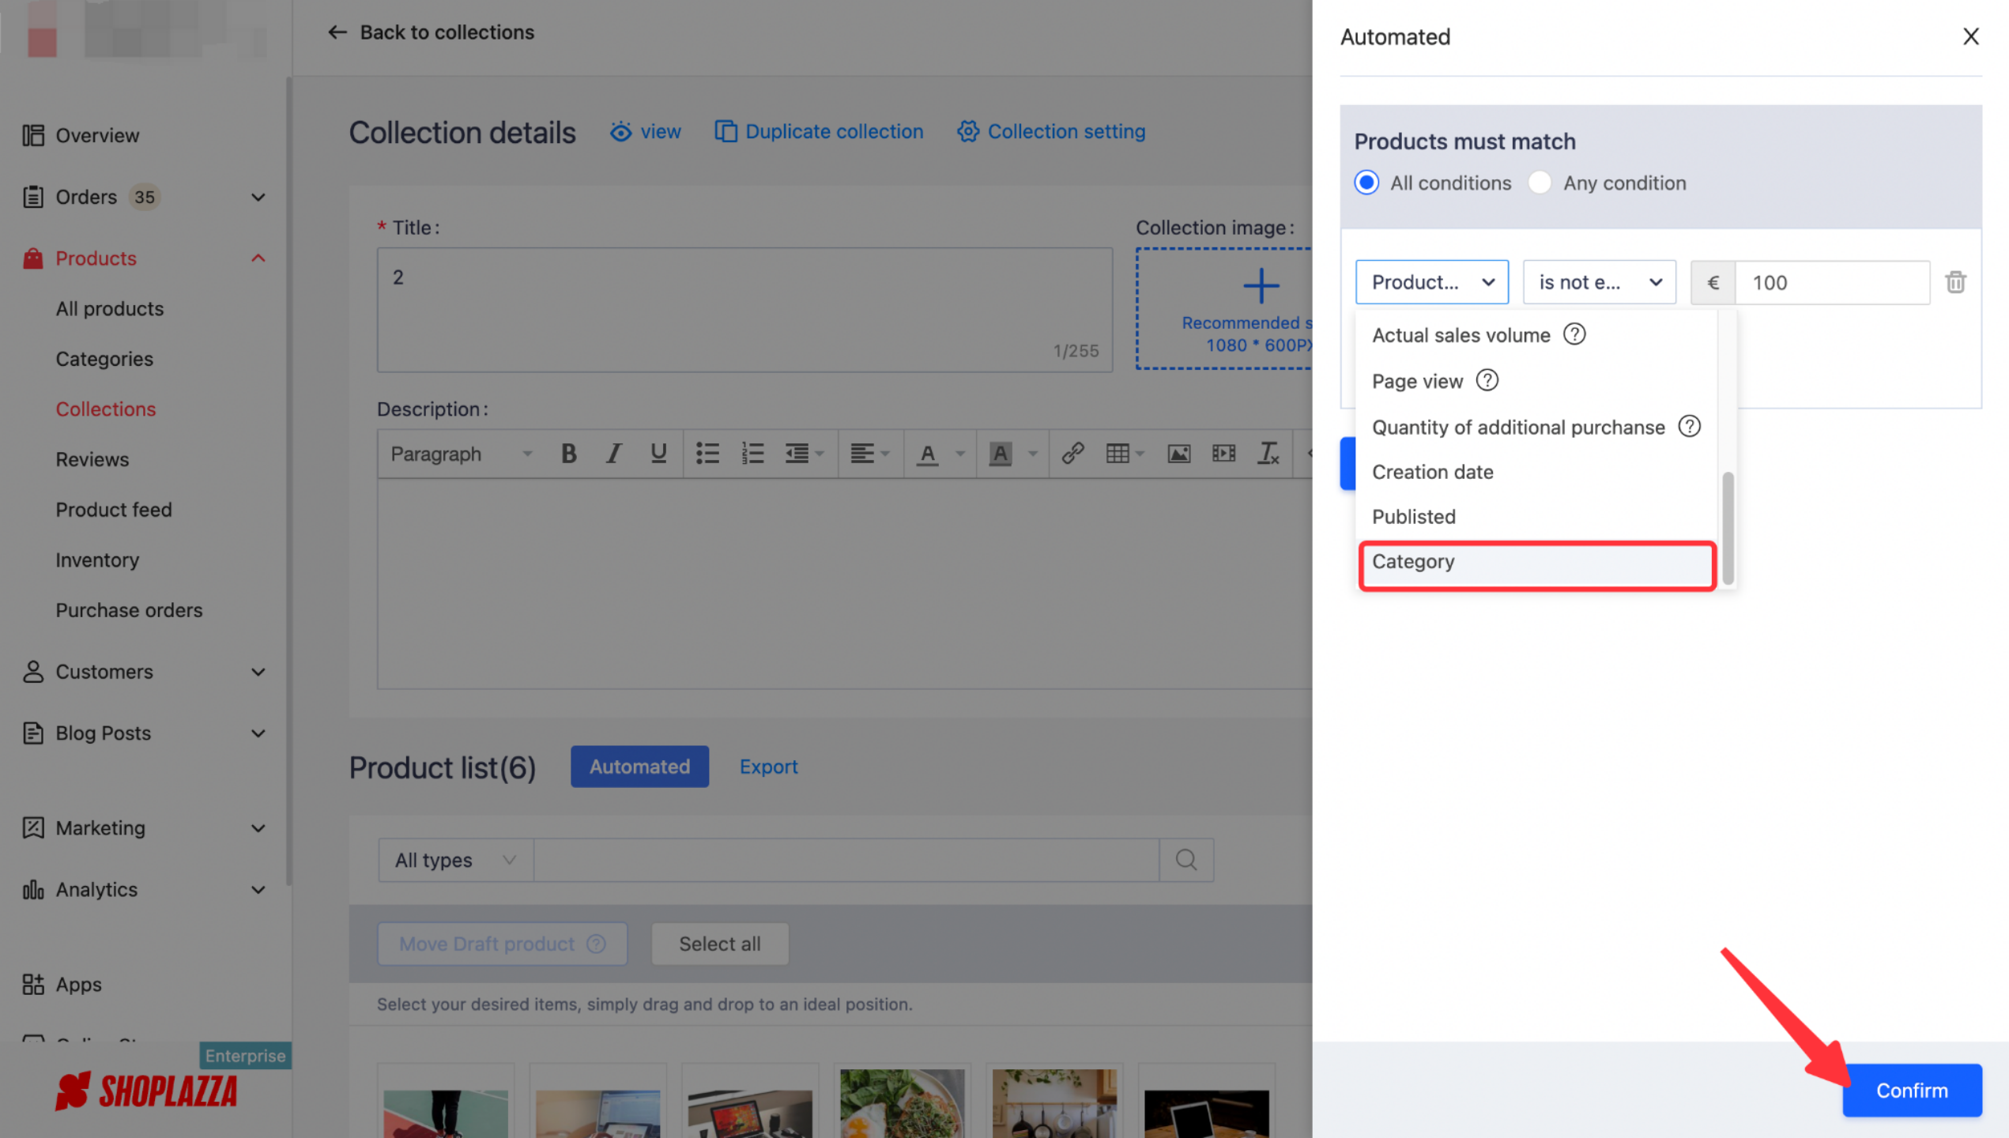Click the Confirm button
This screenshot has width=2009, height=1138.
(1911, 1091)
